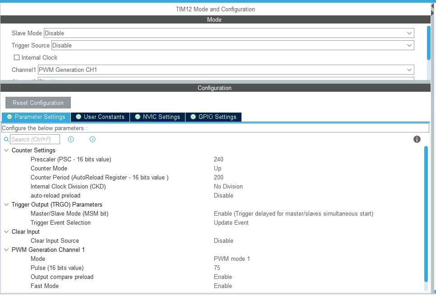
Task: Select the Counter Period (AutoReload Register) row label
Action: pos(100,178)
